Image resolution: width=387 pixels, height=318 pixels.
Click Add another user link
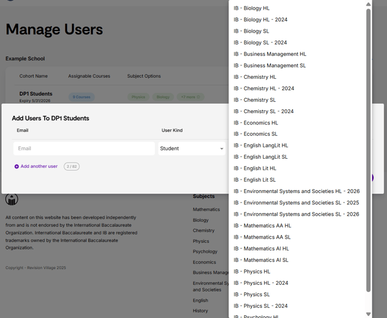(x=39, y=167)
